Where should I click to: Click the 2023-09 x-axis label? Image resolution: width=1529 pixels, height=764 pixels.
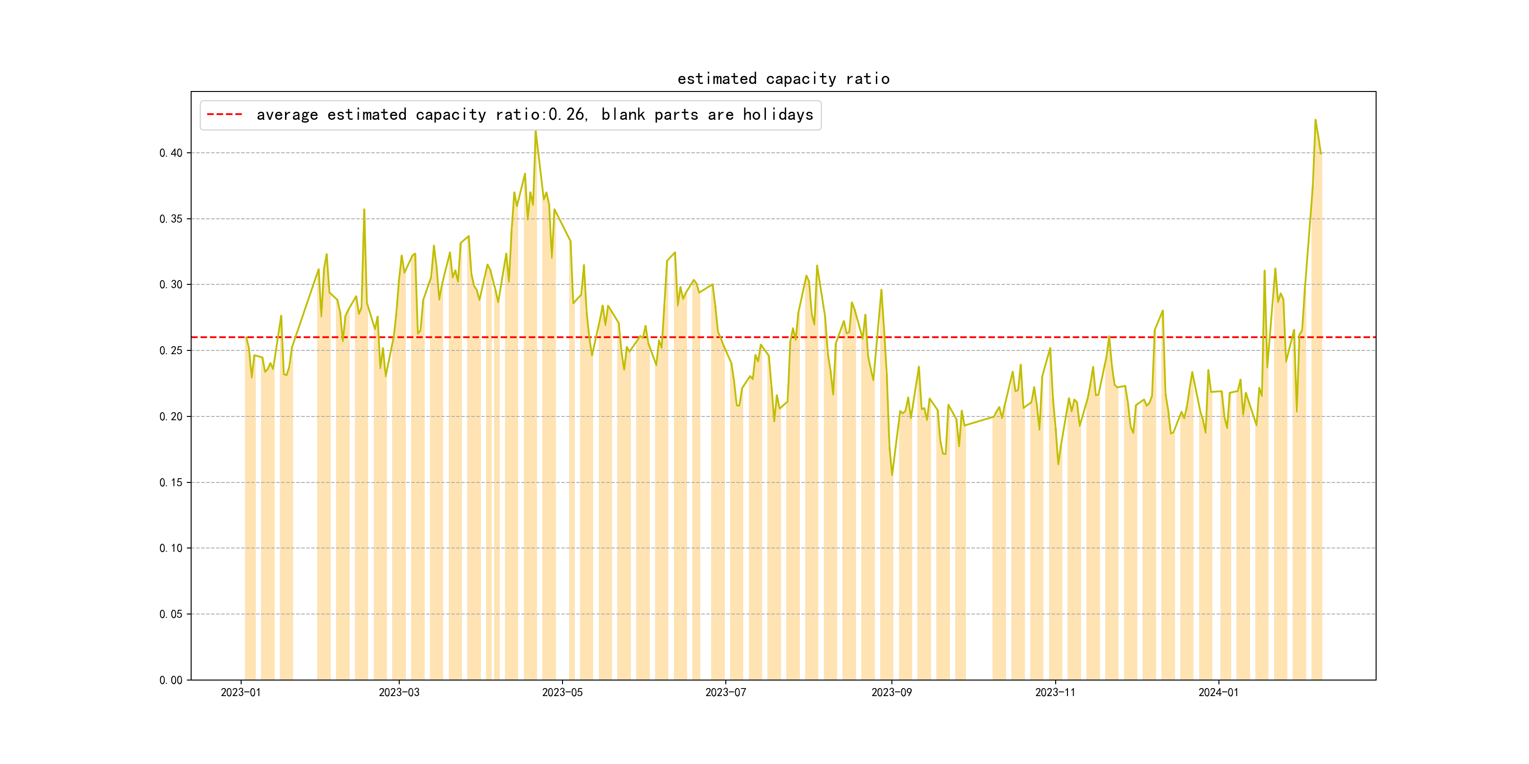[891, 692]
